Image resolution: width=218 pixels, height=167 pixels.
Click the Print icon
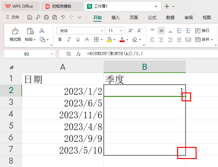[46, 18]
